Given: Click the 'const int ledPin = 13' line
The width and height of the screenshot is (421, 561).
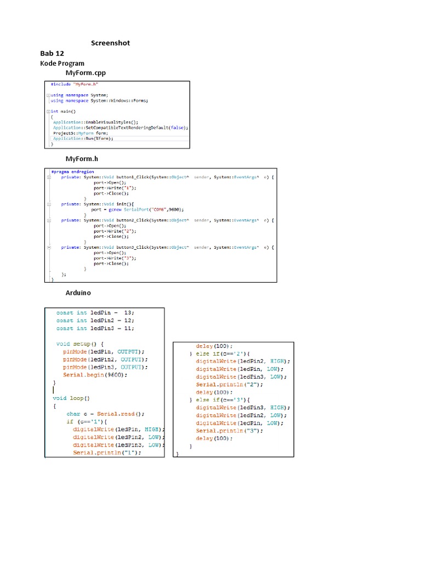Looking at the screenshot, I should coord(94,313).
